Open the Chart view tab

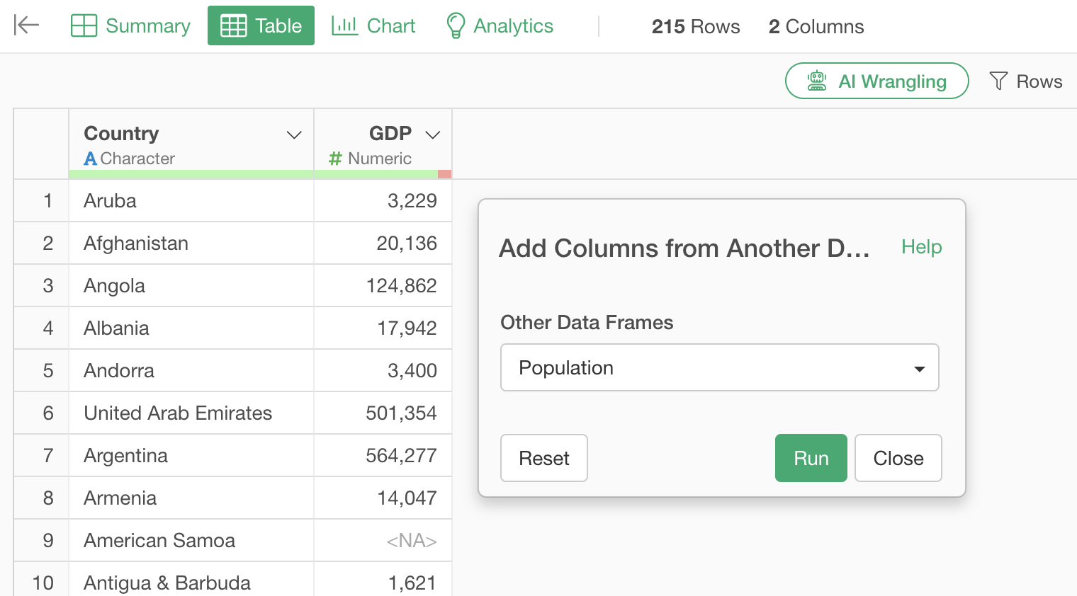pos(373,25)
